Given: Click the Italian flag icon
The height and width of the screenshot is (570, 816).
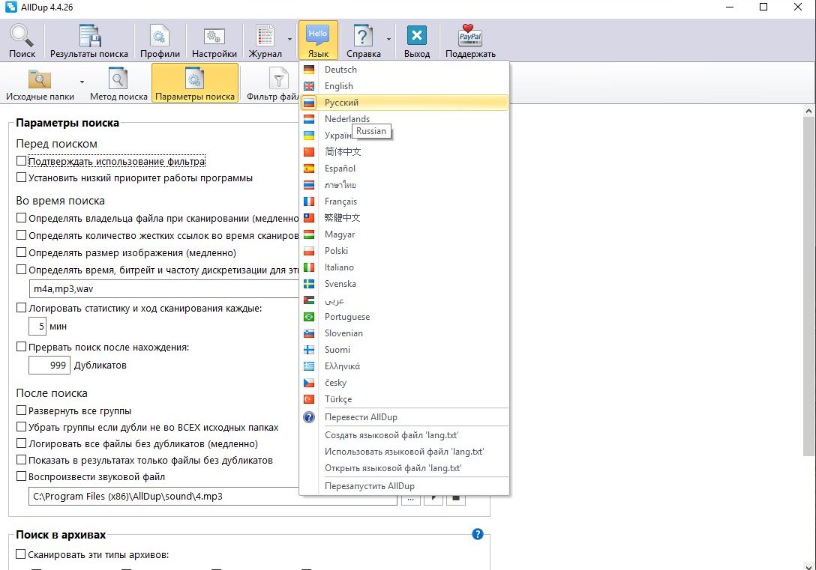Looking at the screenshot, I should pos(309,267).
